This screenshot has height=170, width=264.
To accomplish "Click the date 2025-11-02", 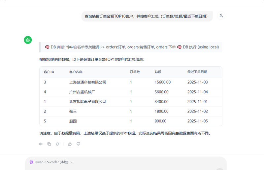I will point(197,111).
